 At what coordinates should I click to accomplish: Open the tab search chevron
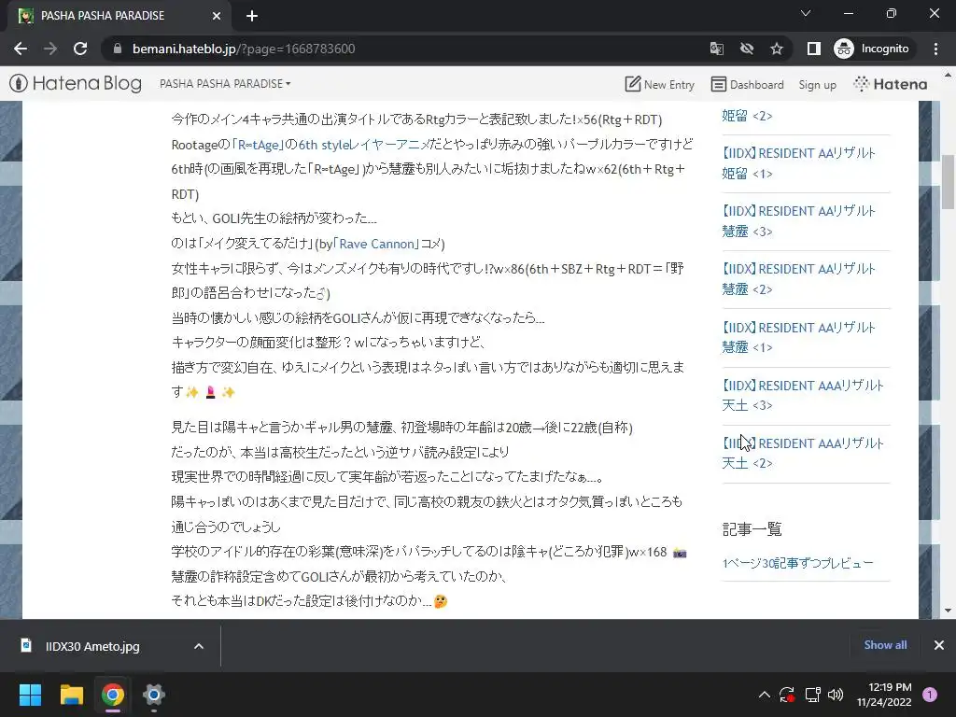806,13
